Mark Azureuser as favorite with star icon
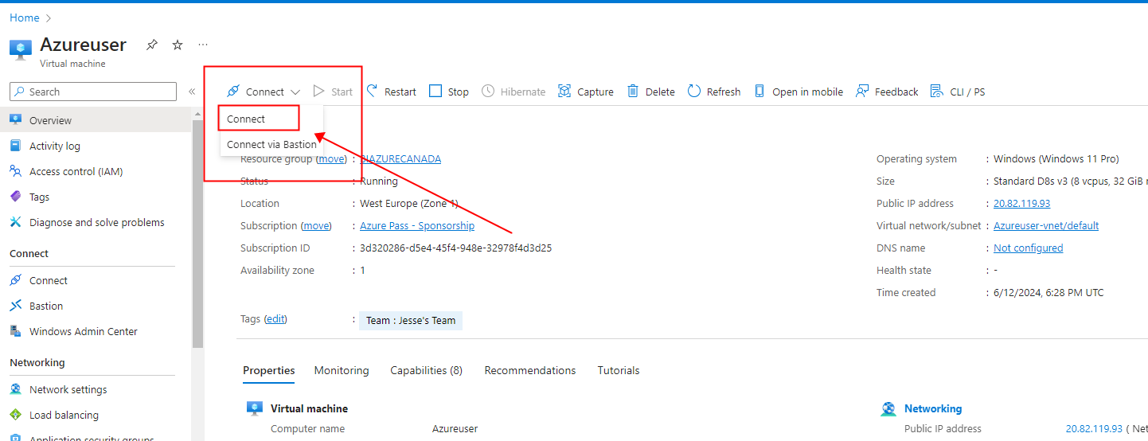 (178, 45)
